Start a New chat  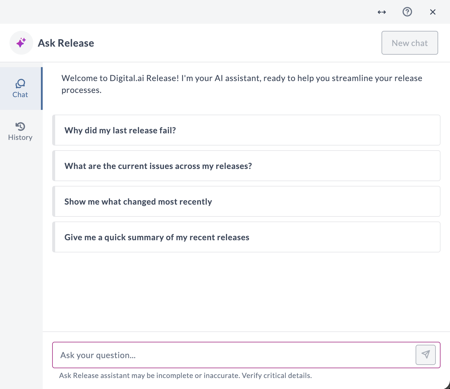410,43
